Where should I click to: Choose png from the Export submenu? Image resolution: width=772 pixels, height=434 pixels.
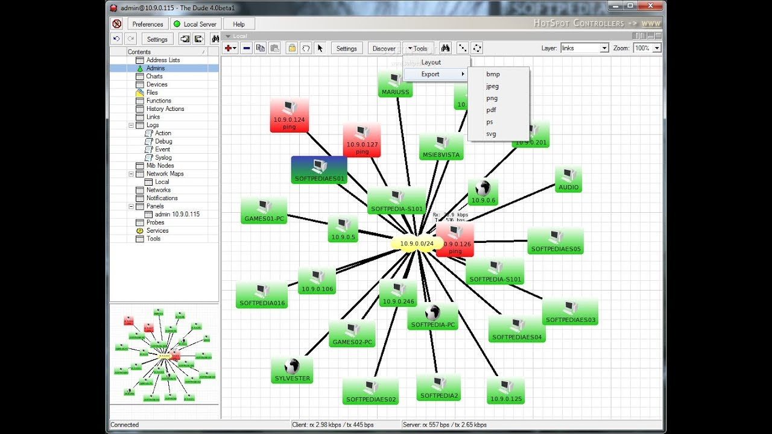(492, 98)
